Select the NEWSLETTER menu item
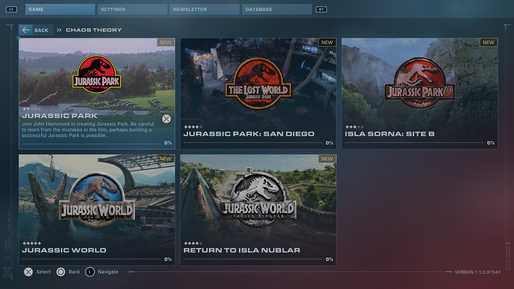 click(x=205, y=9)
